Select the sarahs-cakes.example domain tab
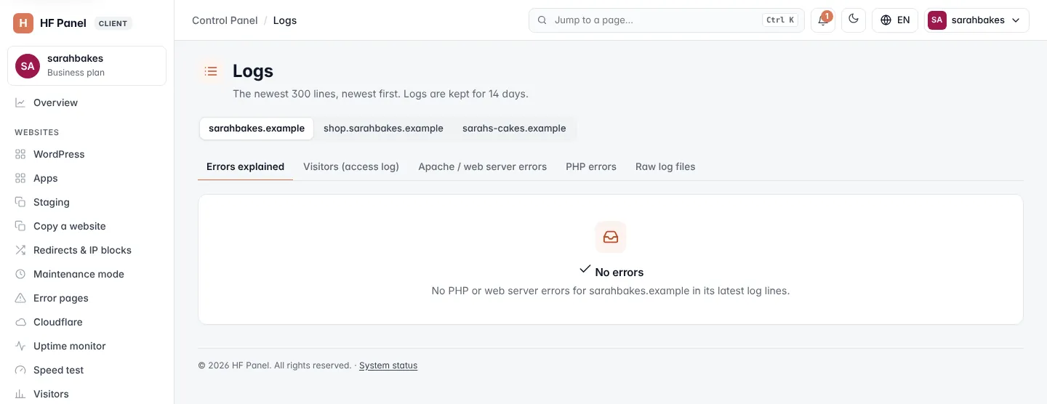 [x=514, y=129]
